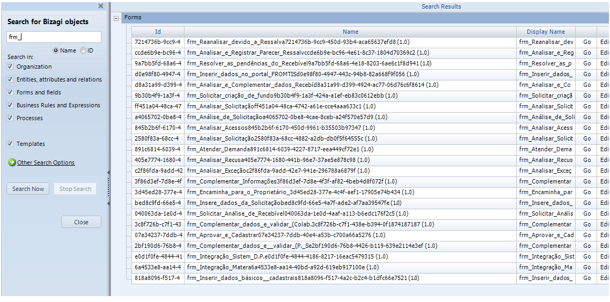610x302 pixels.
Task: Select the frm_Atender_Demanda name cell
Action: [x=350, y=149]
